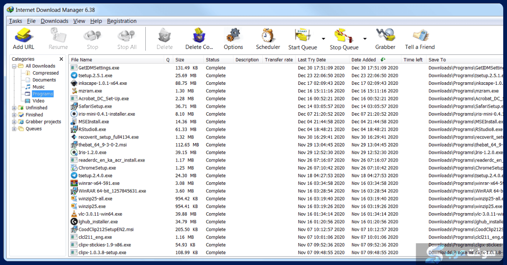Click the Start Queue icon

coord(302,36)
